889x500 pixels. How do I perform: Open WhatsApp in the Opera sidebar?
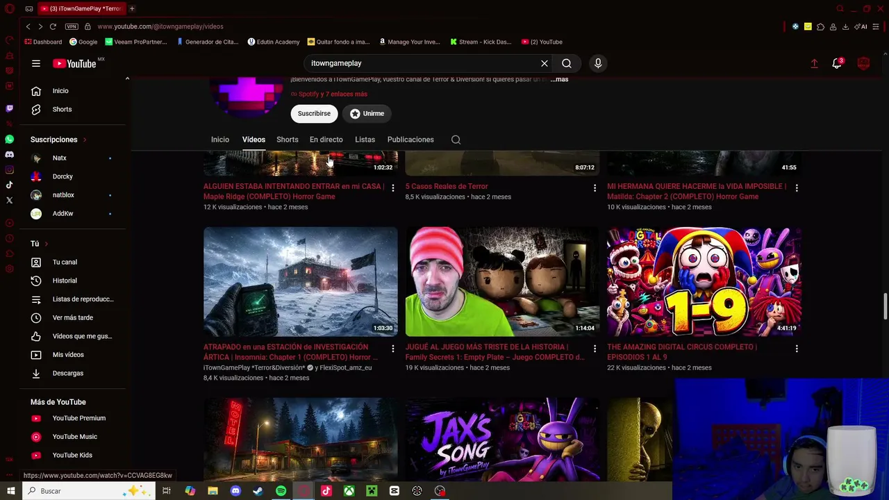pos(9,139)
